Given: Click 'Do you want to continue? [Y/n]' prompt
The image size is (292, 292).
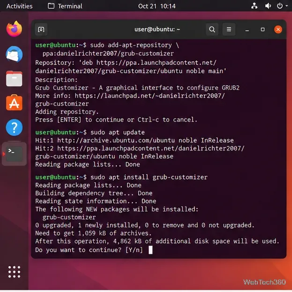Looking at the screenshot, I should coord(89,250).
